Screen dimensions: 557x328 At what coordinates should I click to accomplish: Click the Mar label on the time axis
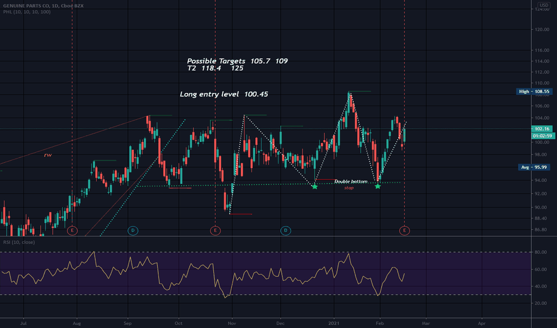(x=426, y=323)
